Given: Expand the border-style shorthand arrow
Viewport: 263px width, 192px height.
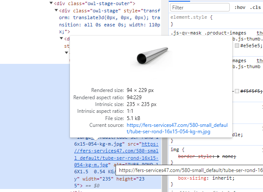Looking at the screenshot, I should click(218, 157).
